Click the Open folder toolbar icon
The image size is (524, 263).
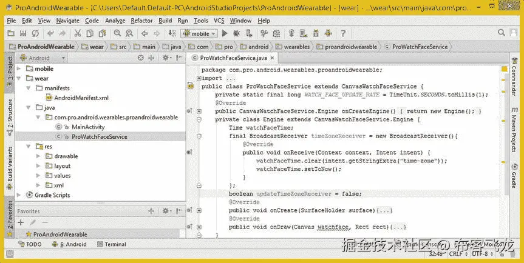click(11, 33)
